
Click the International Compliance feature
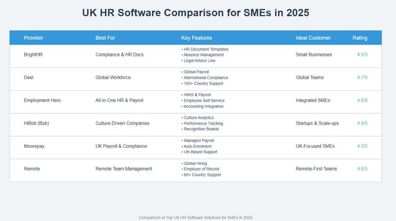205,78
